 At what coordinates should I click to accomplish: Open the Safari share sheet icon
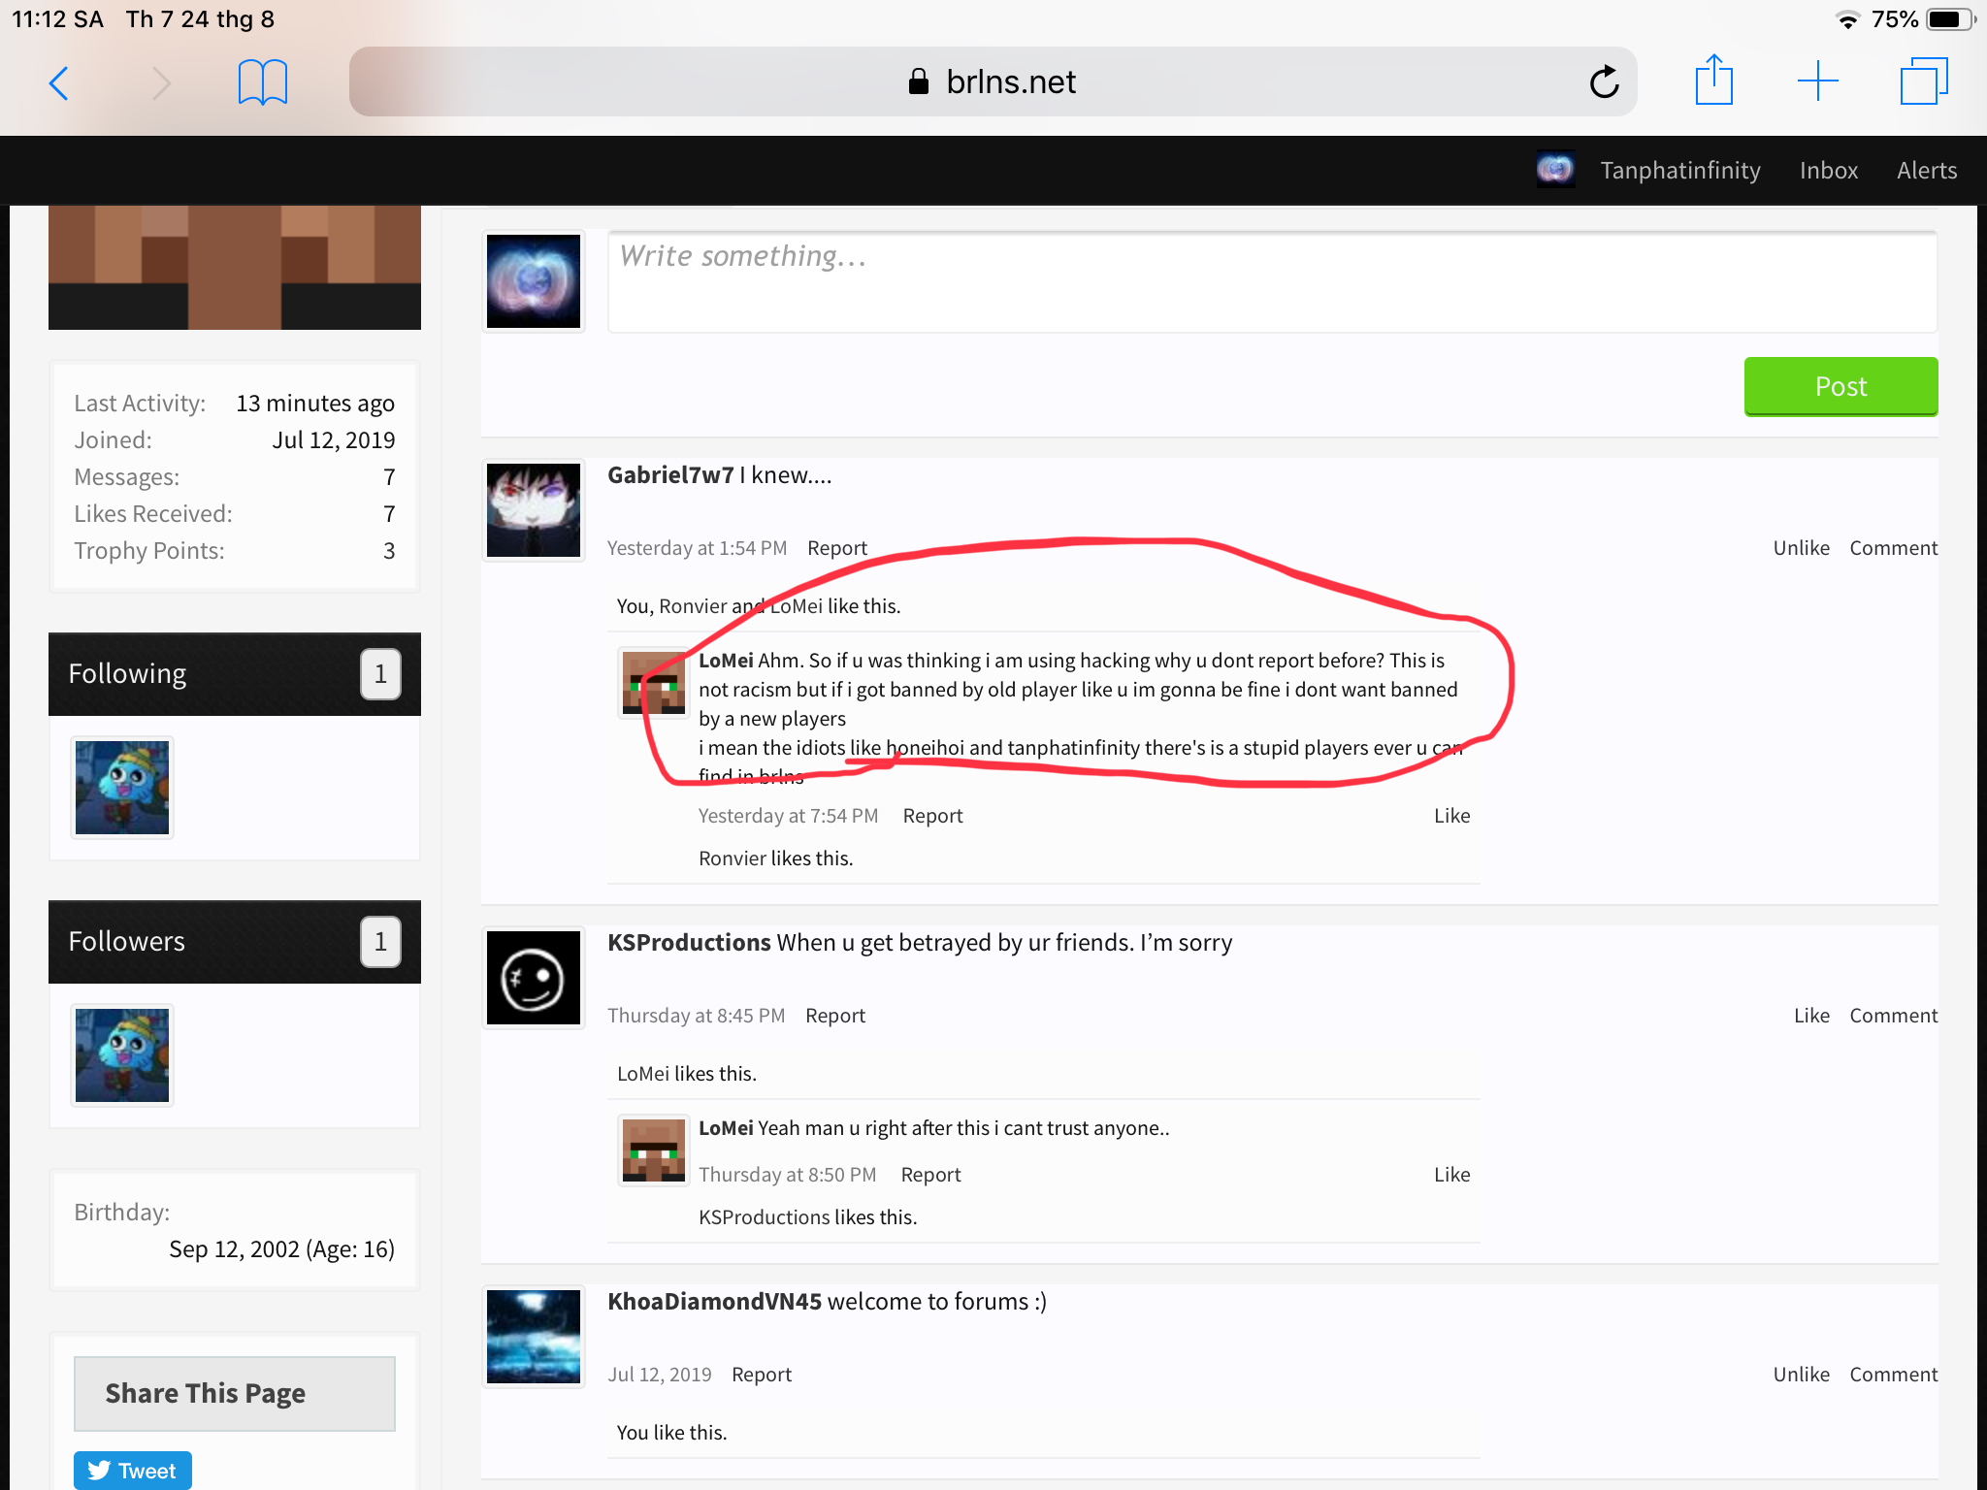[x=1713, y=81]
